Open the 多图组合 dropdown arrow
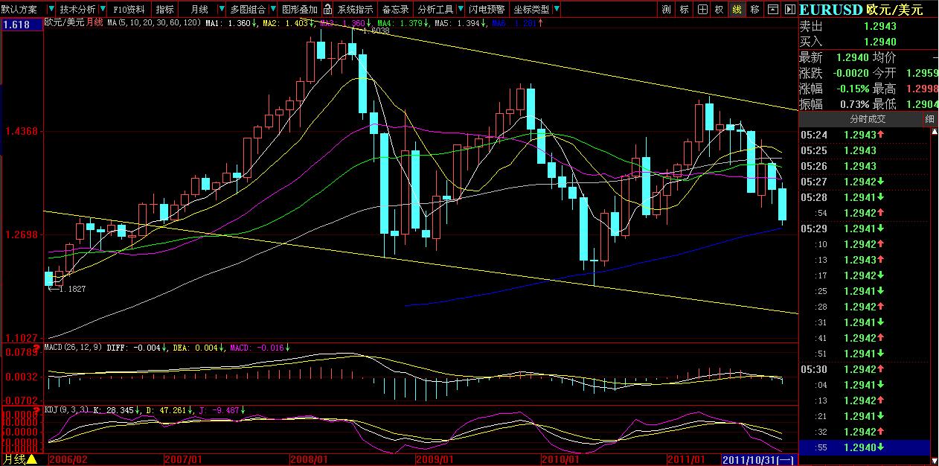Image resolution: width=939 pixels, height=466 pixels. pos(272,9)
